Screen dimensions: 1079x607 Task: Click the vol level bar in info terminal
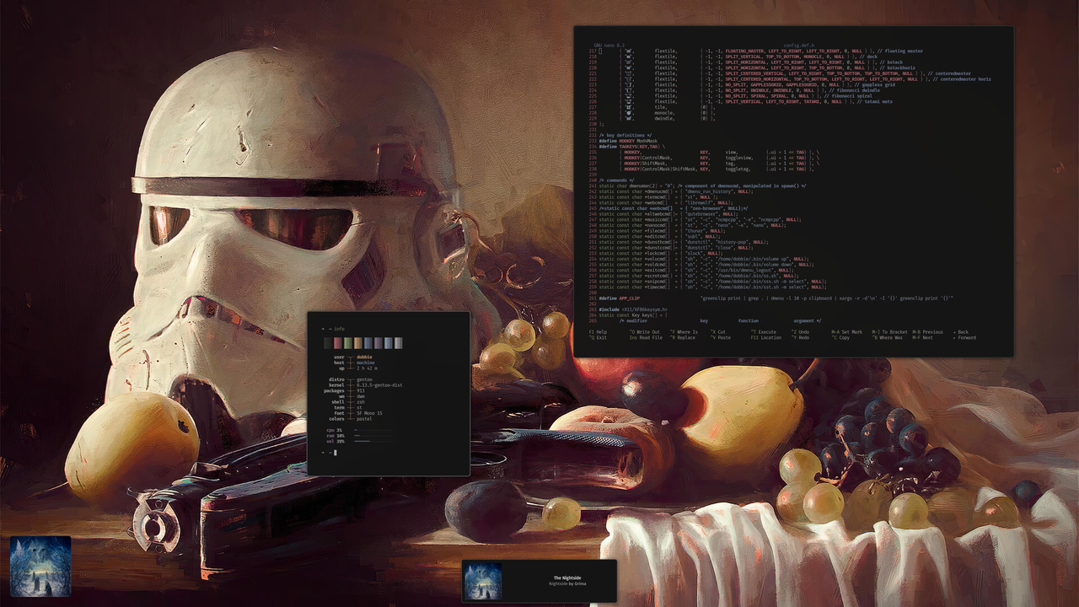(x=373, y=441)
